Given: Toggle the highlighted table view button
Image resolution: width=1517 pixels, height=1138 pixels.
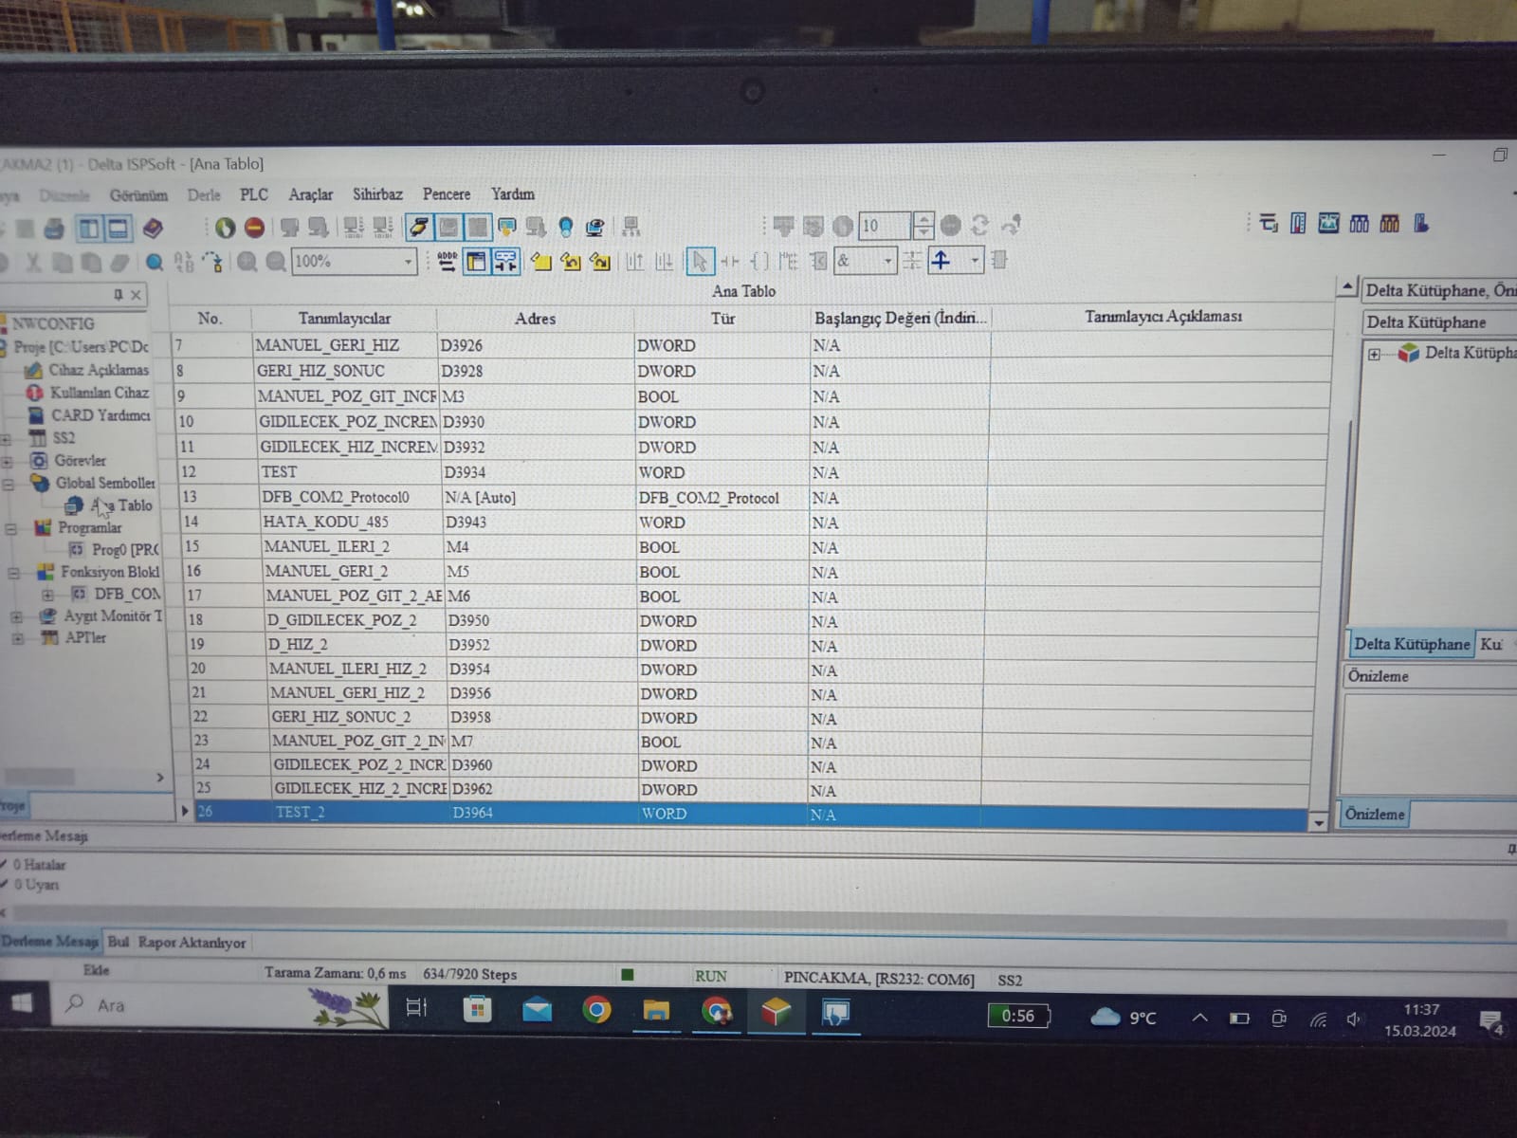Looking at the screenshot, I should pos(476,261).
